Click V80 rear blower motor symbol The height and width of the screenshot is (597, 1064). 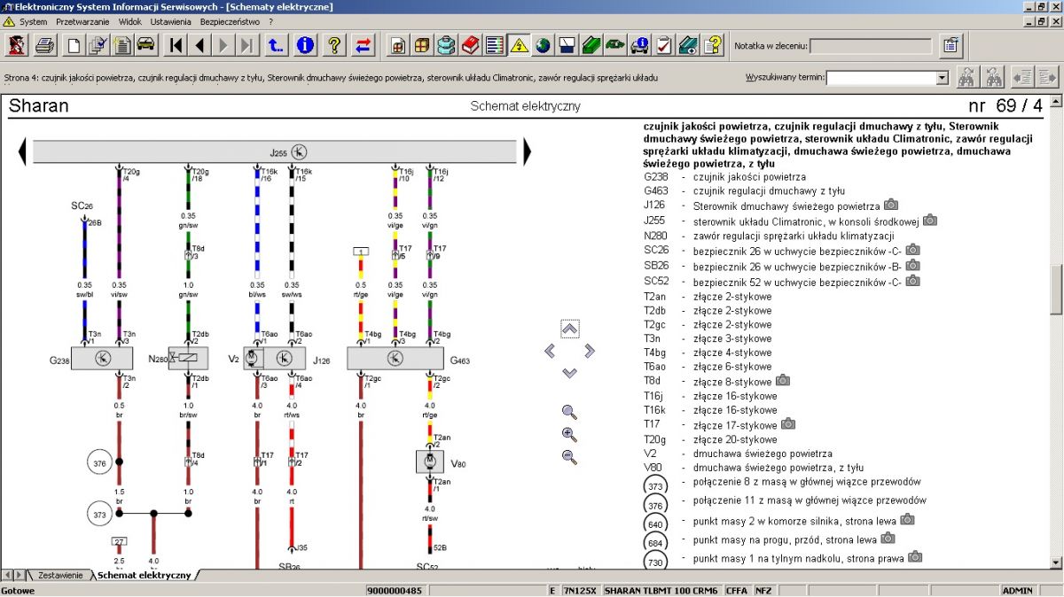point(430,462)
